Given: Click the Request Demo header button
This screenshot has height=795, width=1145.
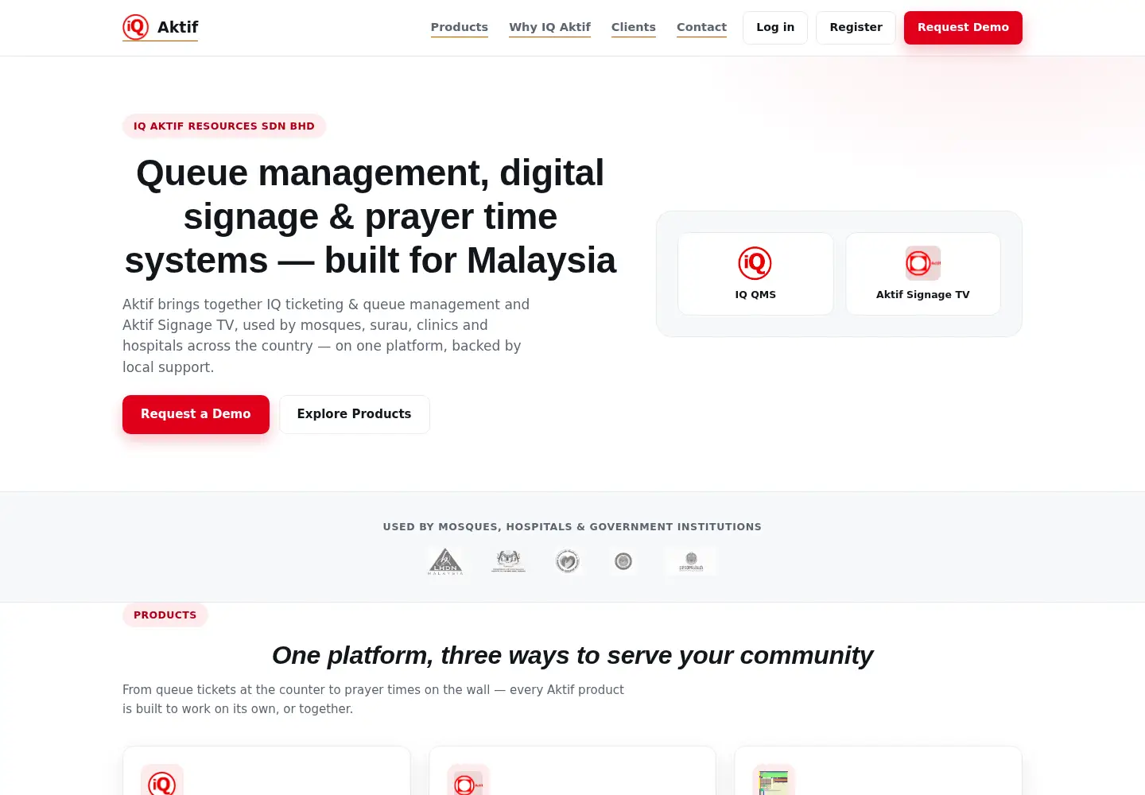Looking at the screenshot, I should [963, 28].
